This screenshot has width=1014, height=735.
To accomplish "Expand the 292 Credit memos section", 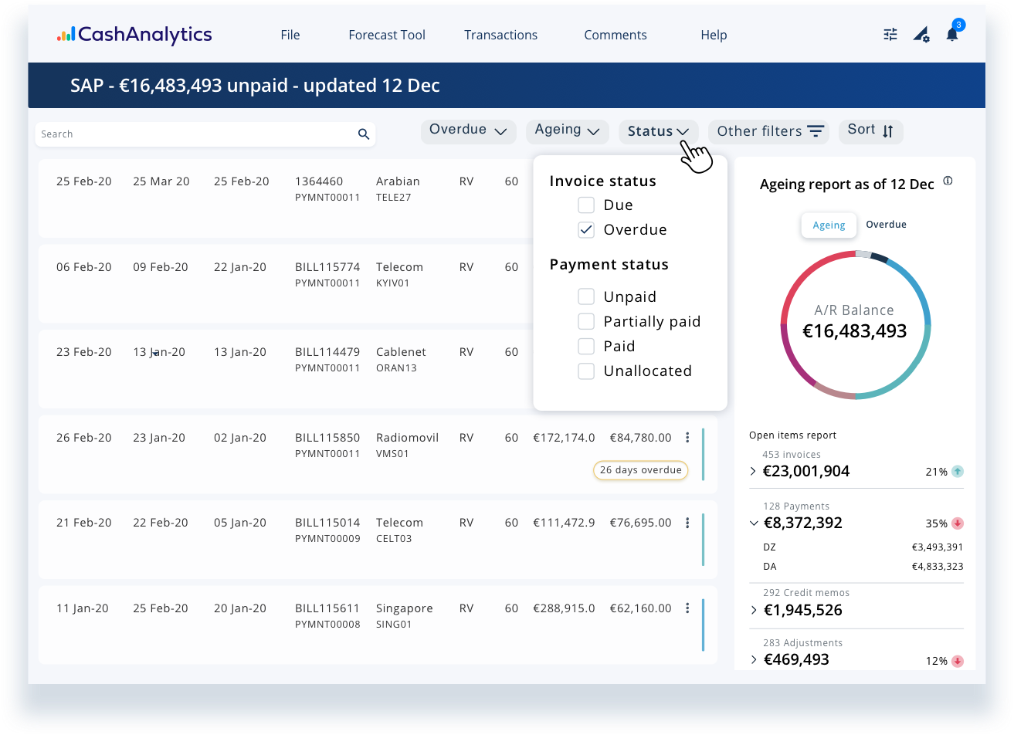I will (753, 610).
